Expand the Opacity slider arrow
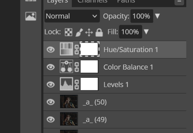The width and height of the screenshot is (193, 133). 157,16
